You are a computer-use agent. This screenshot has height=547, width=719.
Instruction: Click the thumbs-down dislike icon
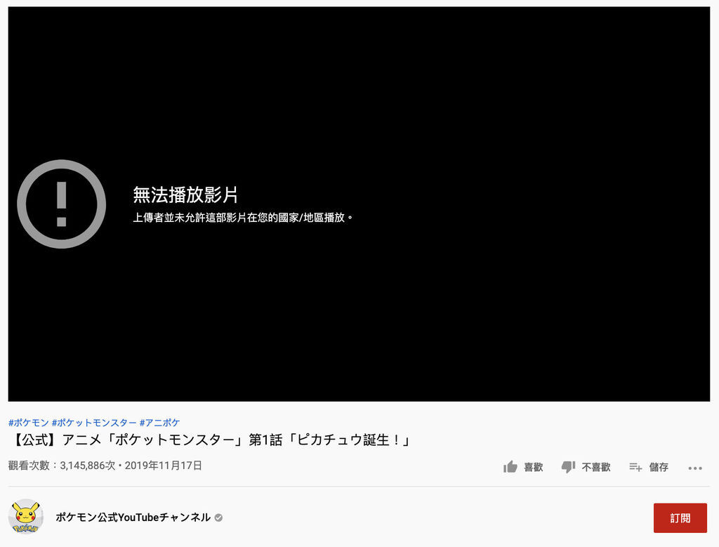coord(568,467)
